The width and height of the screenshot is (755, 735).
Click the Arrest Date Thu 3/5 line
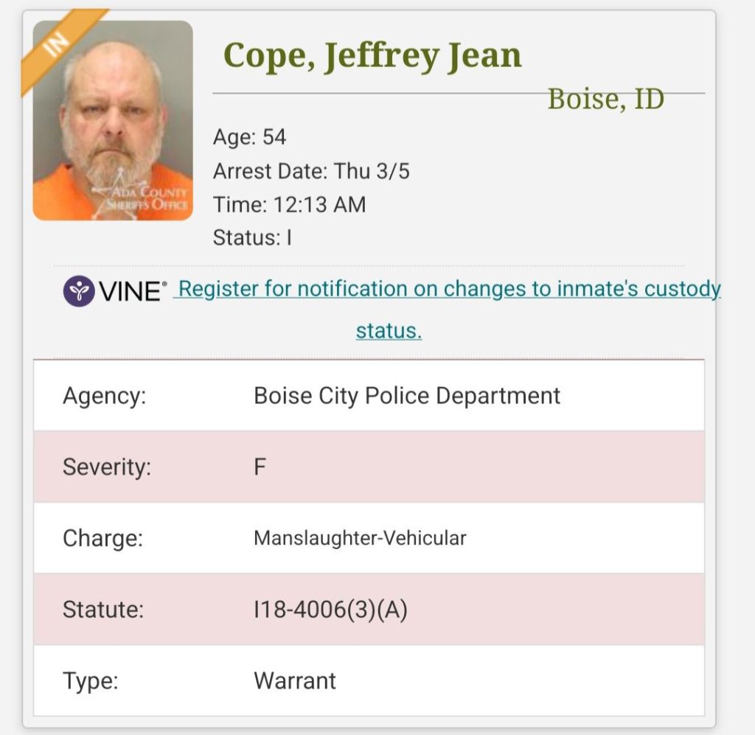pos(310,171)
